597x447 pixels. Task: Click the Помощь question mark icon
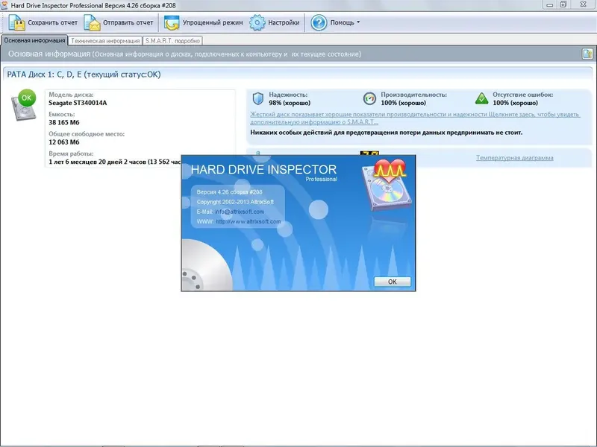pyautogui.click(x=319, y=22)
